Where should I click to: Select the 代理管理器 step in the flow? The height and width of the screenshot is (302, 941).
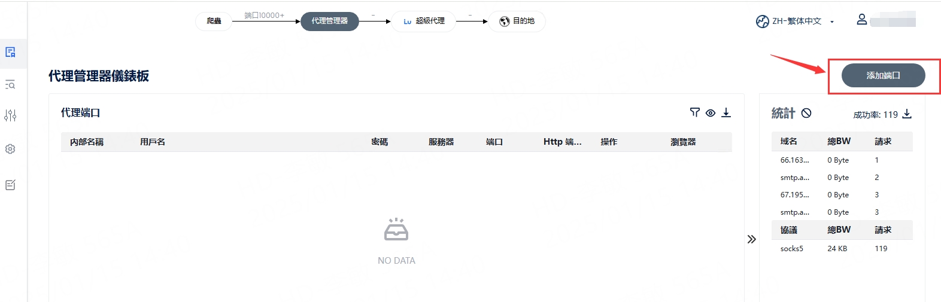tap(329, 21)
